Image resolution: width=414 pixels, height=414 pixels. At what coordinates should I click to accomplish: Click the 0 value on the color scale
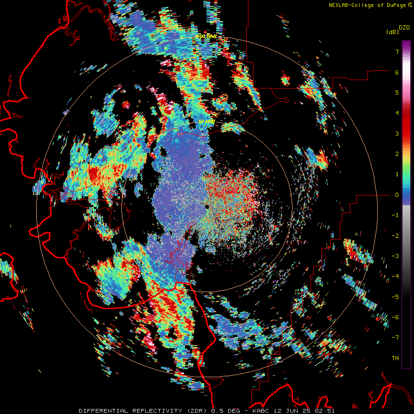397,195
